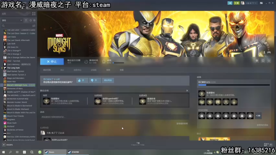Select Late Shift in library list

click(x=11, y=44)
